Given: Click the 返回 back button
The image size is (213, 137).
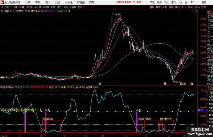Looking at the screenshot, I should click(203, 7).
